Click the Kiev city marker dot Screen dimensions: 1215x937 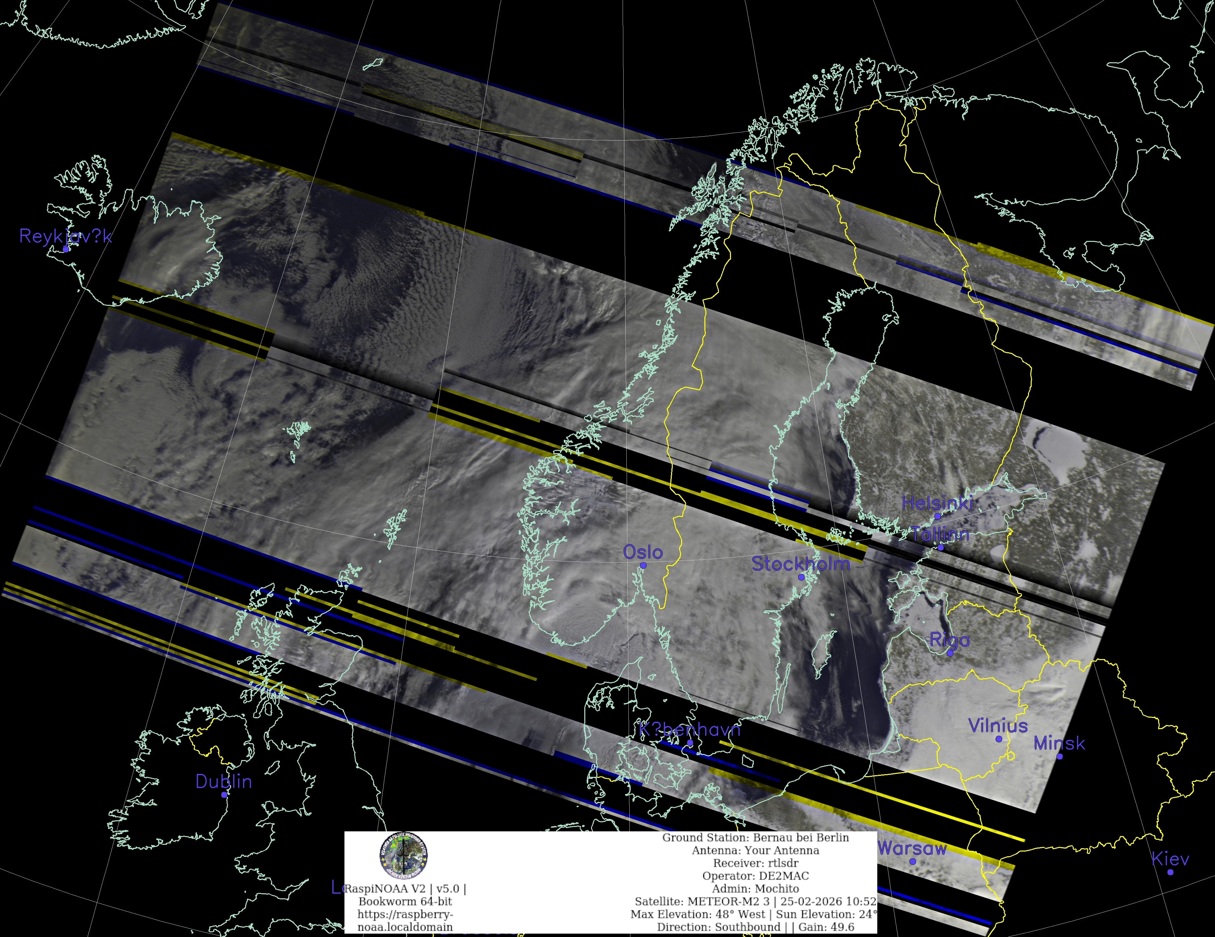click(x=1170, y=872)
